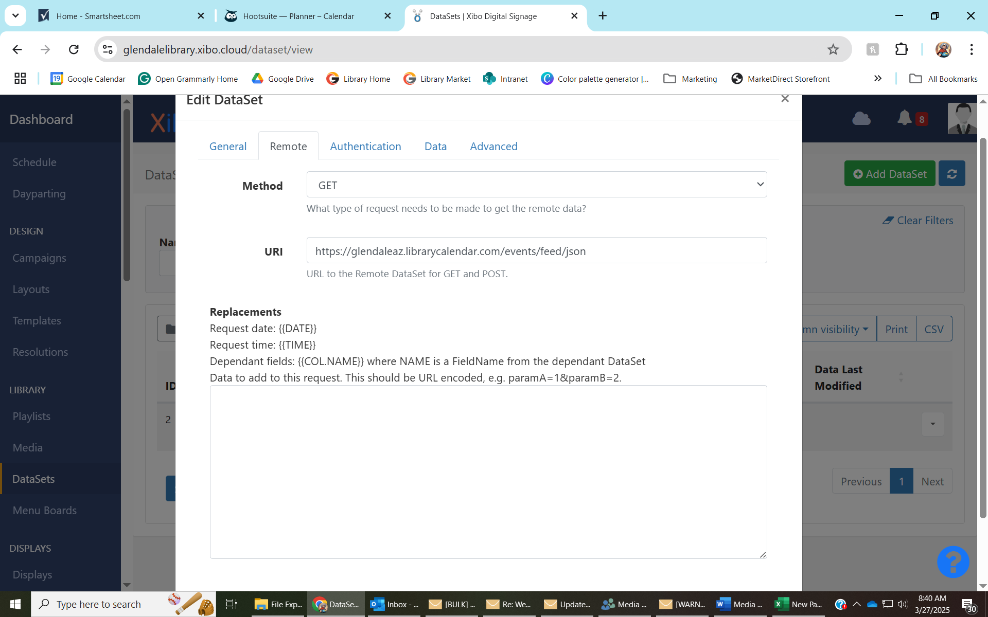Screen dimensions: 988x617
Task: Open the row action dropdown arrow
Action: 933,424
